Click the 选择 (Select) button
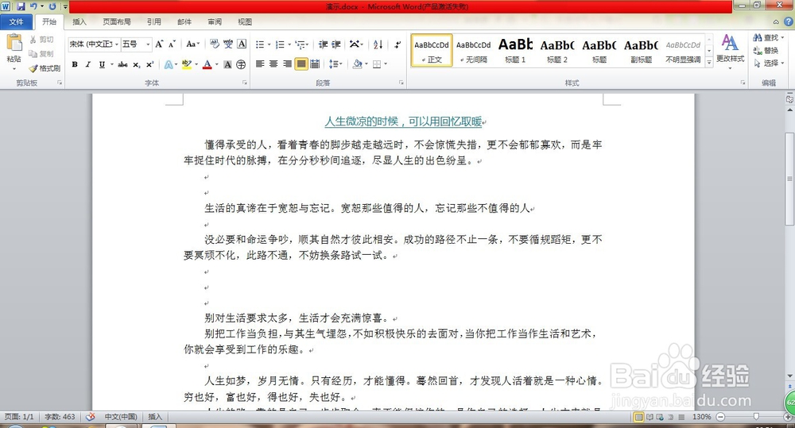The height and width of the screenshot is (428, 795). pos(768,63)
